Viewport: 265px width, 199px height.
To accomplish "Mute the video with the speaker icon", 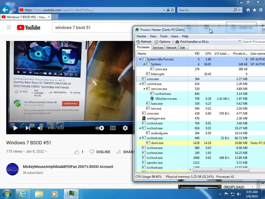I will (40, 128).
